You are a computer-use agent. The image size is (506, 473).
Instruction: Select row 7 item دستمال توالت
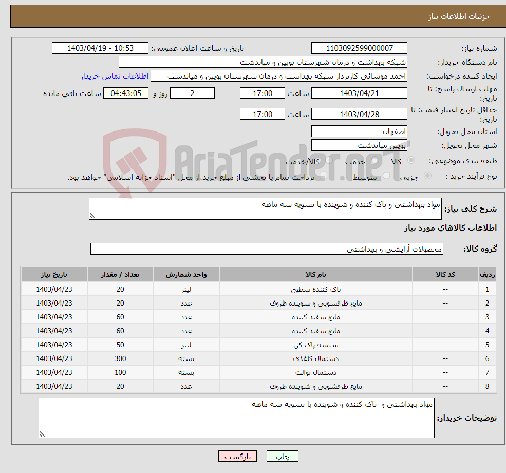point(316,373)
